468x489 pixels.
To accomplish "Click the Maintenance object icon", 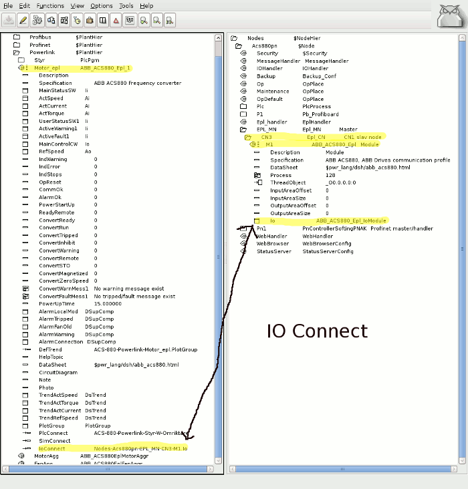I will pyautogui.click(x=243, y=91).
